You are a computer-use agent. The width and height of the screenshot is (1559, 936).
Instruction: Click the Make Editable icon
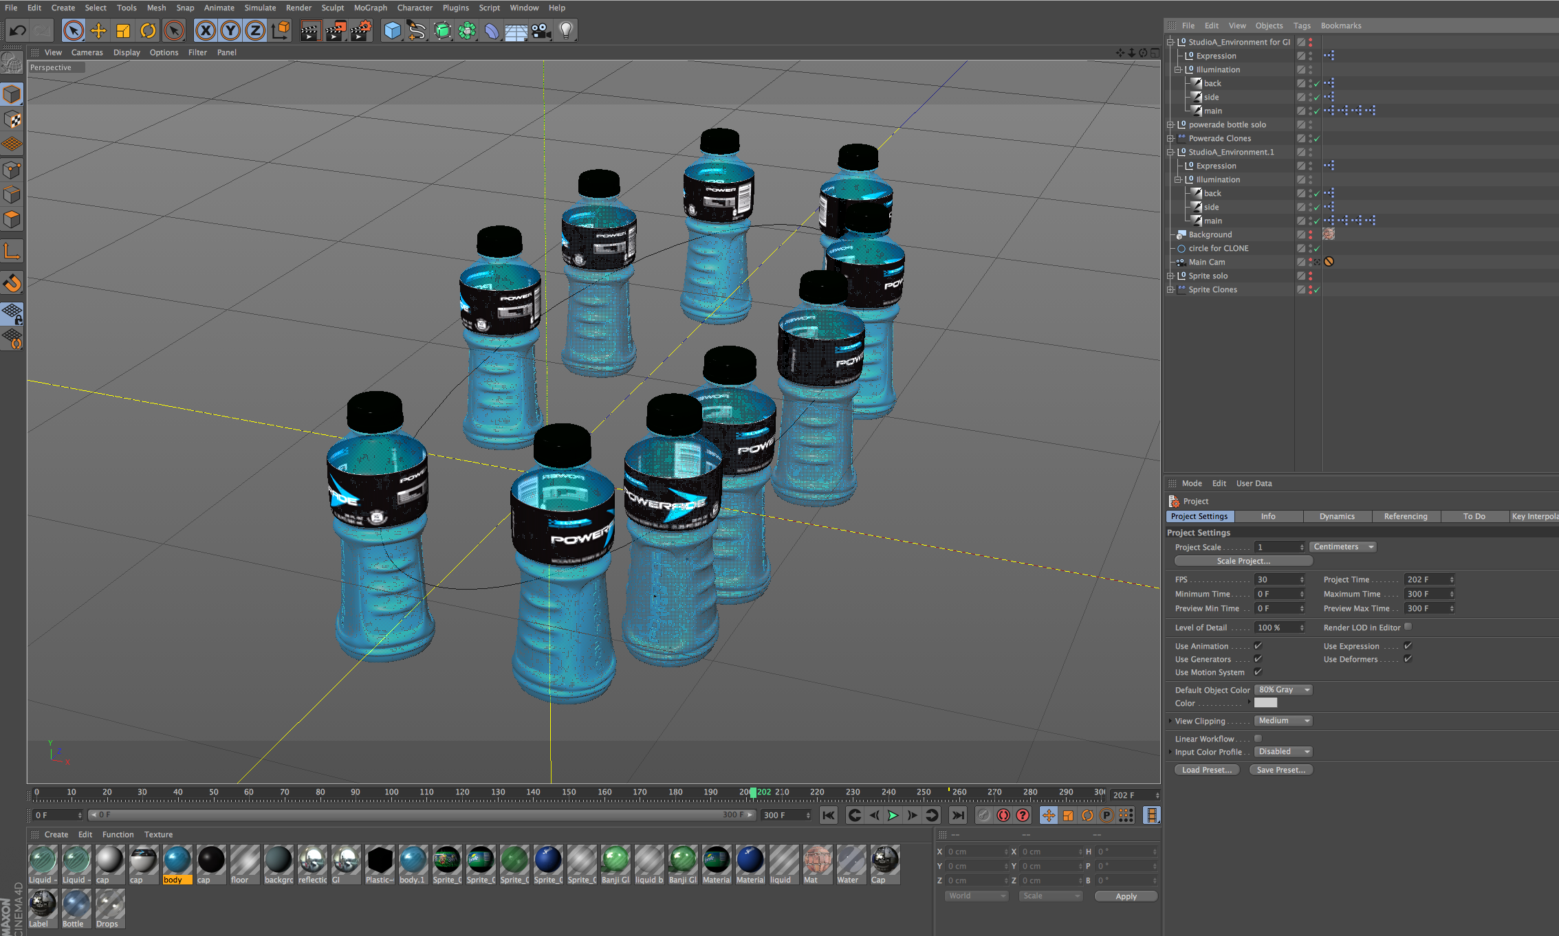click(12, 63)
